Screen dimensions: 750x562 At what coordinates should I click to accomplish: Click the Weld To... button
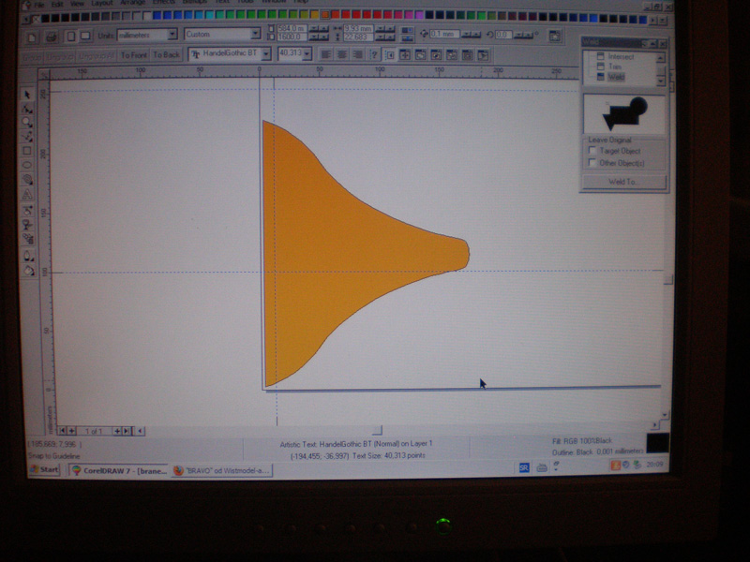623,182
